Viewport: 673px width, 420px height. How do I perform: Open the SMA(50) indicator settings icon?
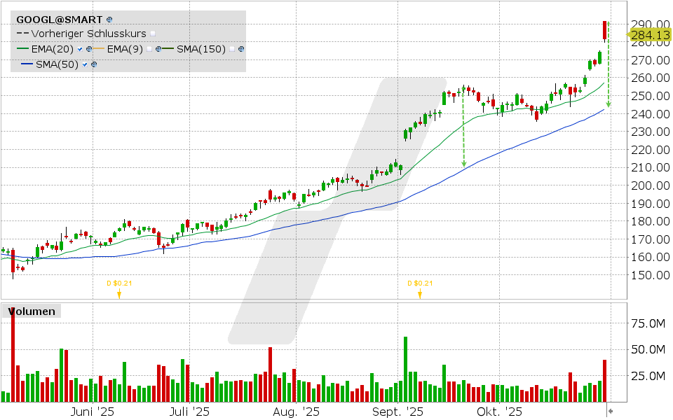click(x=93, y=65)
